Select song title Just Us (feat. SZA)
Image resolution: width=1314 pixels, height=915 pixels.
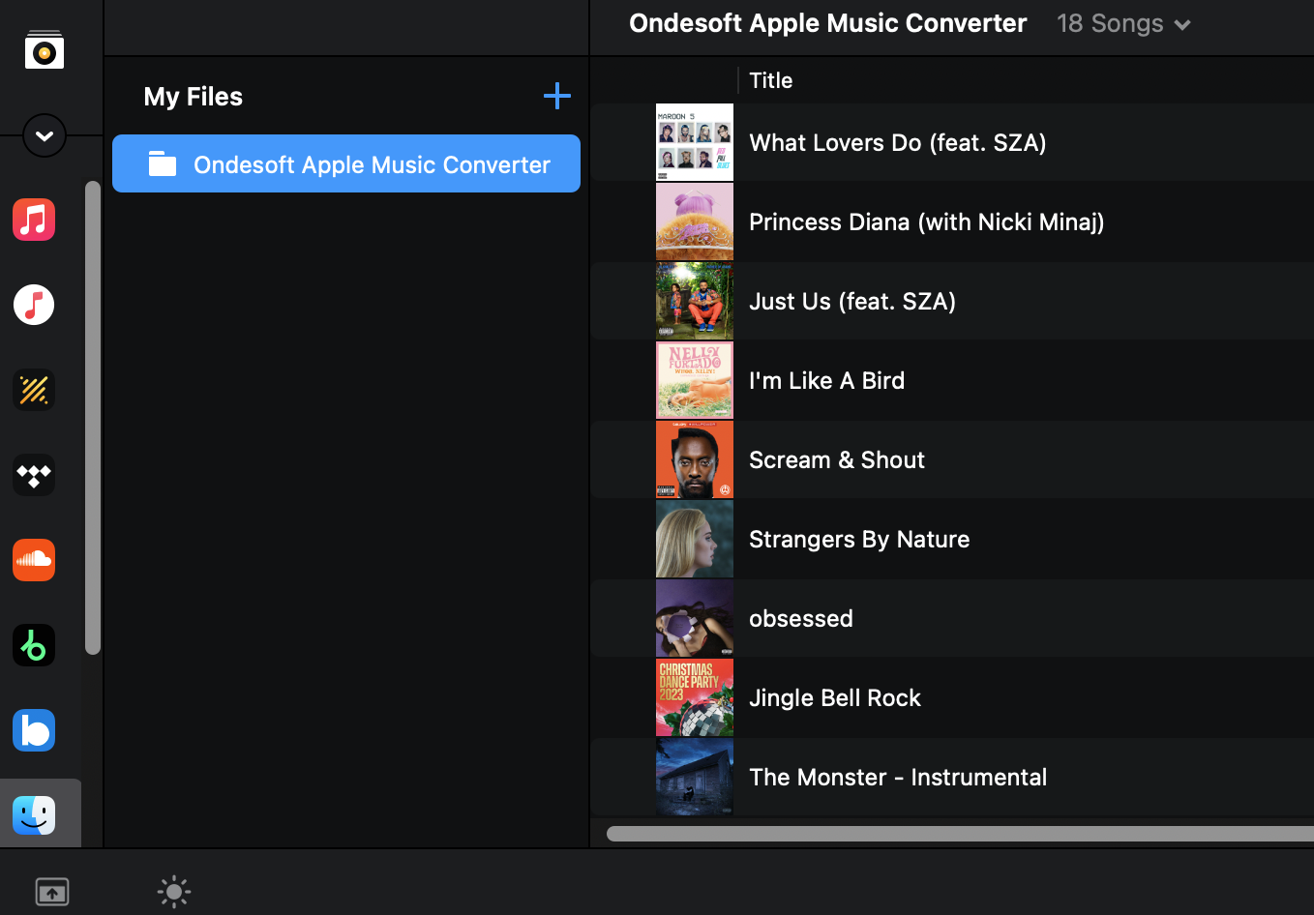coord(852,302)
